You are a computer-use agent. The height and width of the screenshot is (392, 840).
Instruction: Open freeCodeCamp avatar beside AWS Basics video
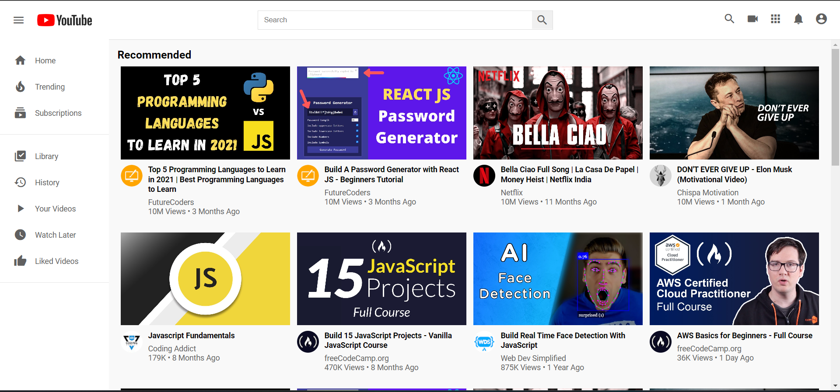pyautogui.click(x=661, y=342)
